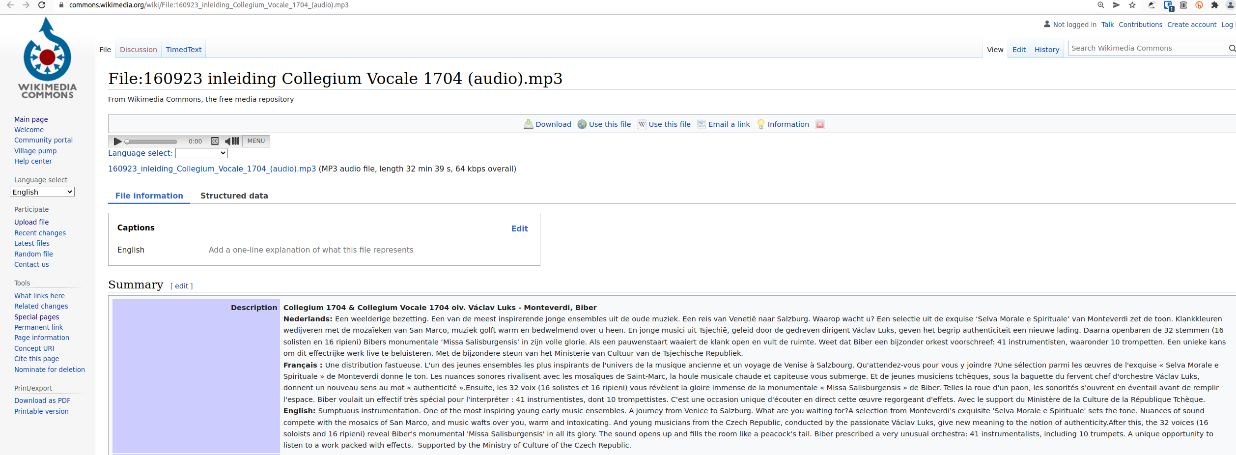Open the sidebar English language dropdown
1236x455 pixels.
[42, 192]
